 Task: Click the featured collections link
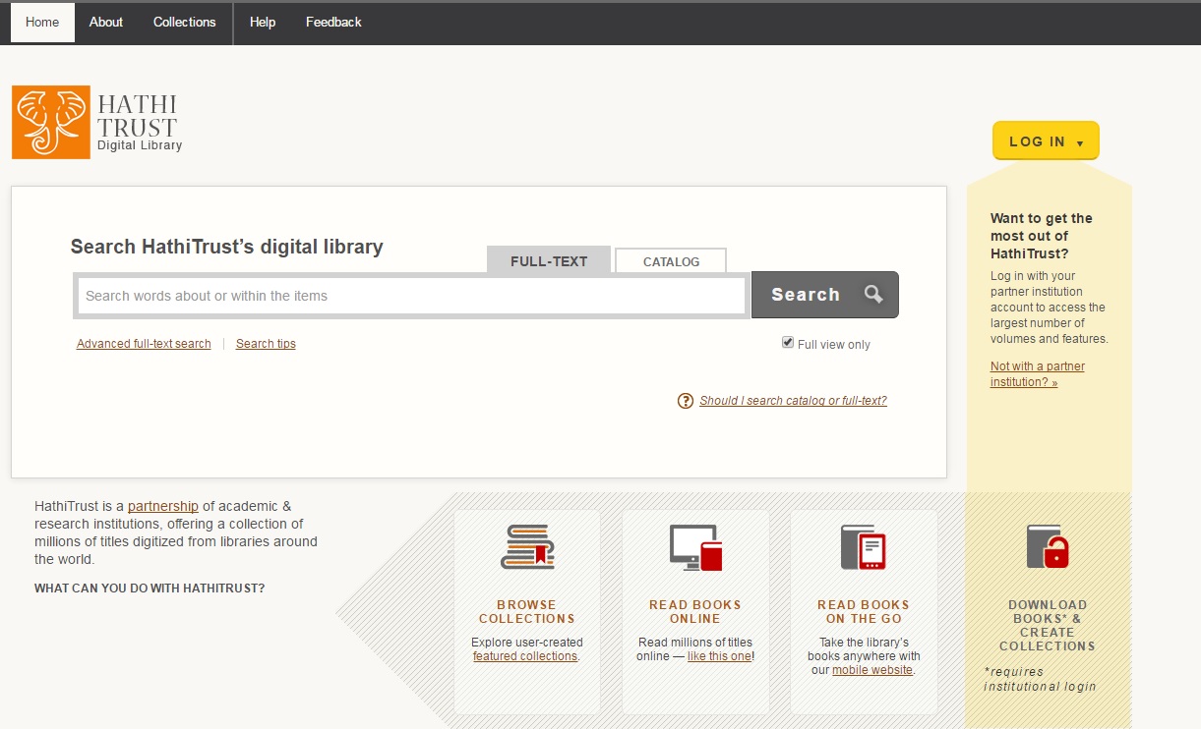(x=525, y=656)
